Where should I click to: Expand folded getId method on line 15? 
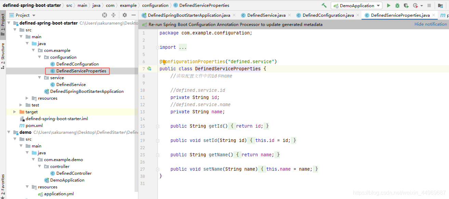click(x=158, y=126)
